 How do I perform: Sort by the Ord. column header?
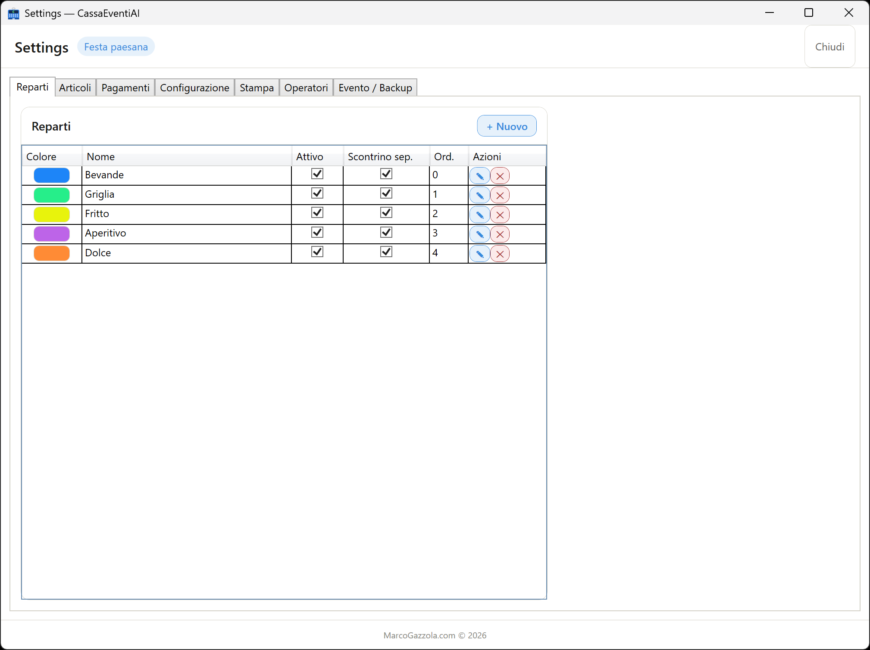coord(449,156)
